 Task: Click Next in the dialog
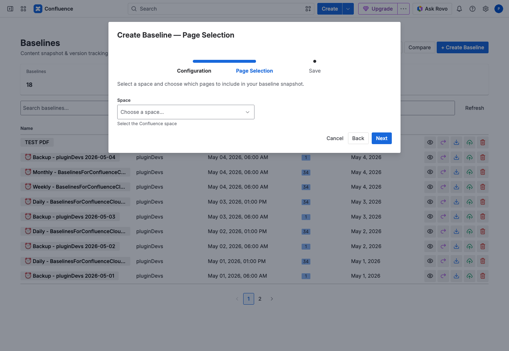point(382,138)
